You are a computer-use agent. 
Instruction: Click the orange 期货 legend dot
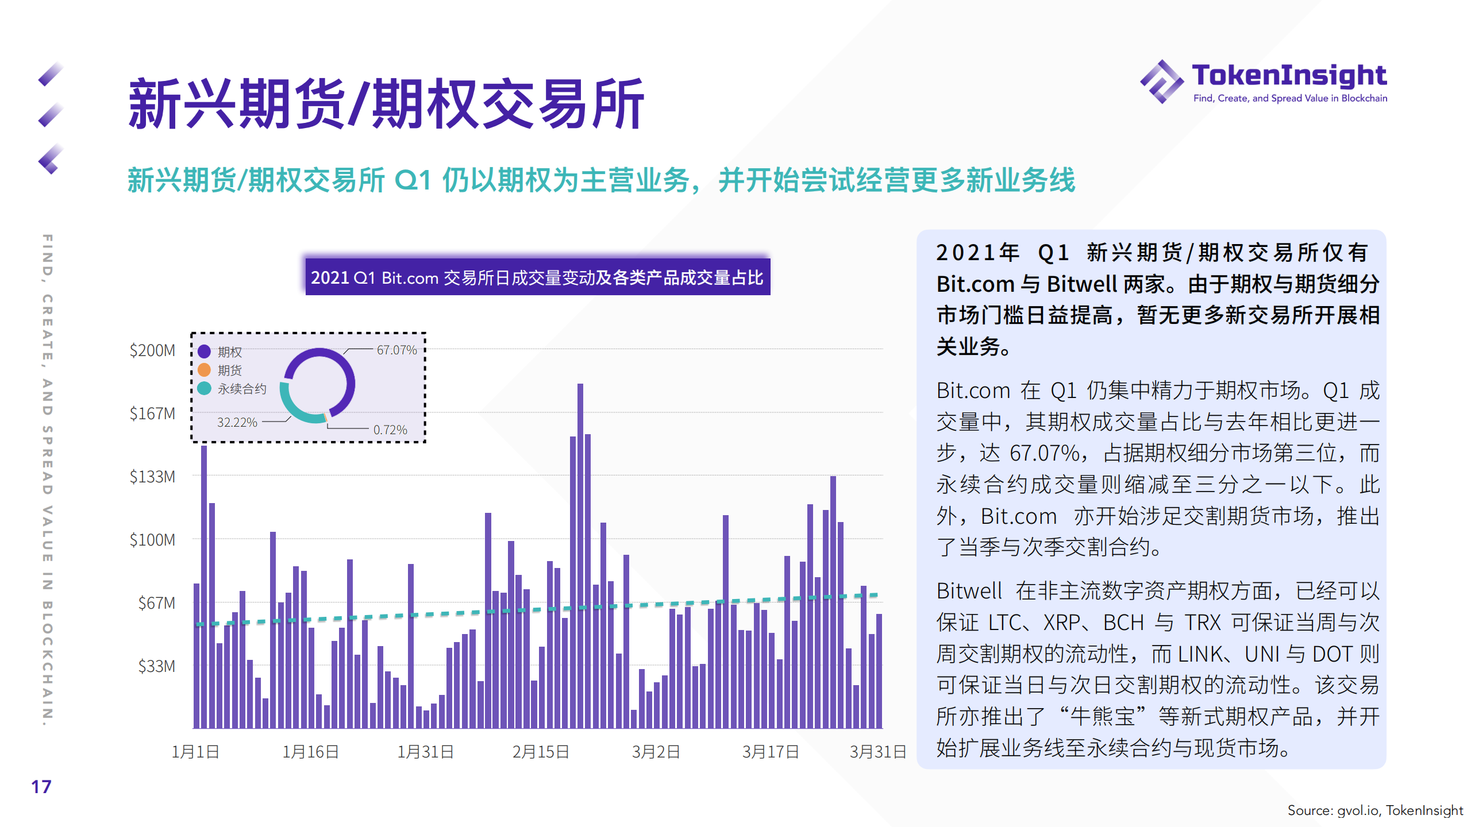(204, 370)
